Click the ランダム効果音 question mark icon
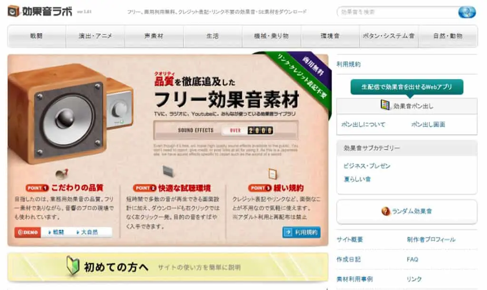 coord(385,211)
